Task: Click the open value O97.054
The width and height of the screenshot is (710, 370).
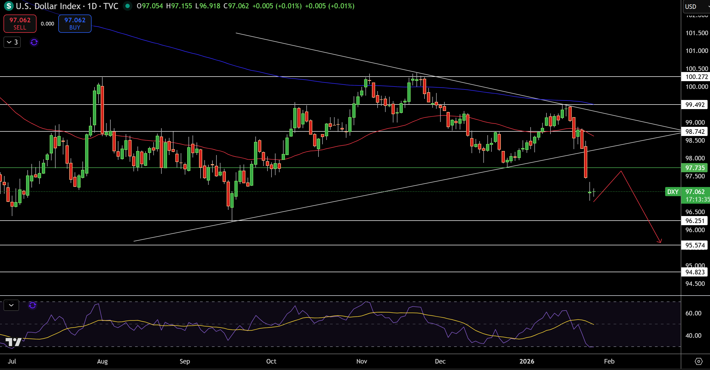Action: tap(150, 6)
